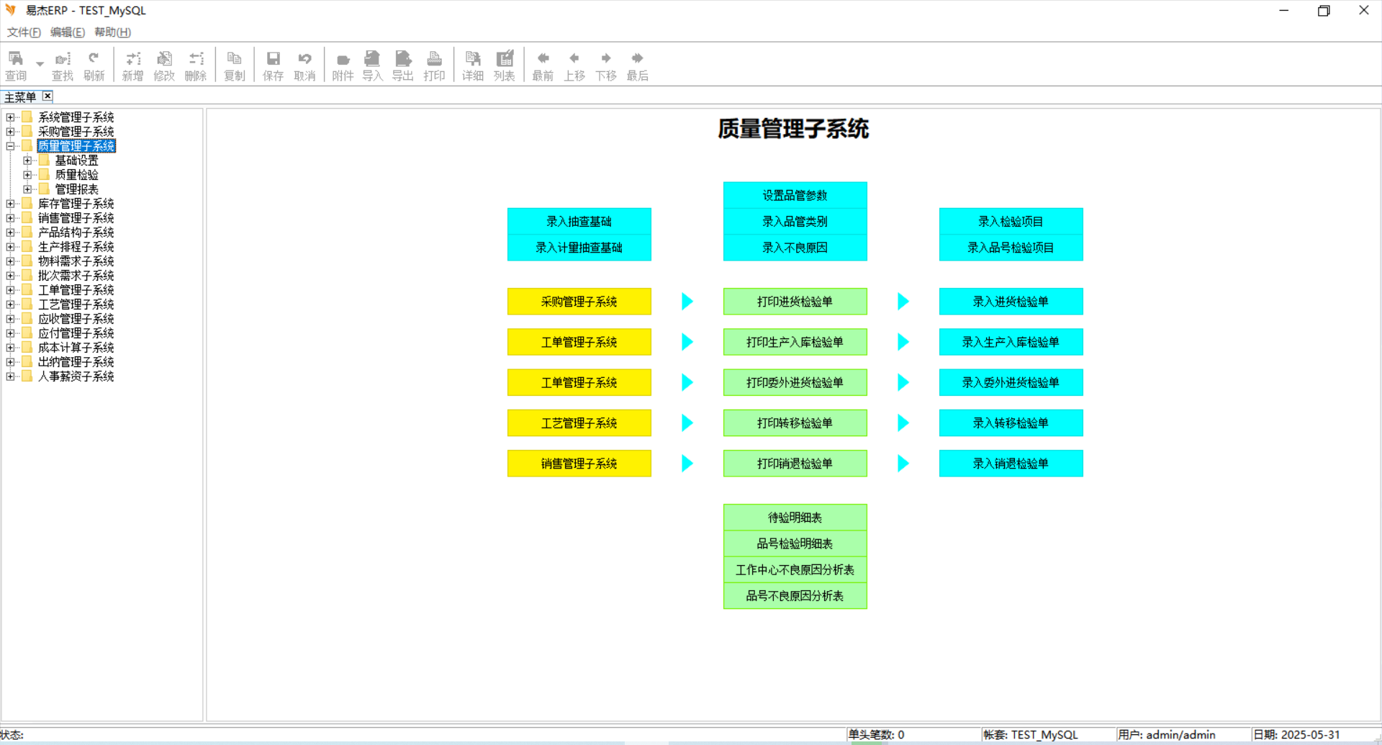Open the dropdown arrow beside 查询
This screenshot has height=745, width=1382.
(x=40, y=64)
